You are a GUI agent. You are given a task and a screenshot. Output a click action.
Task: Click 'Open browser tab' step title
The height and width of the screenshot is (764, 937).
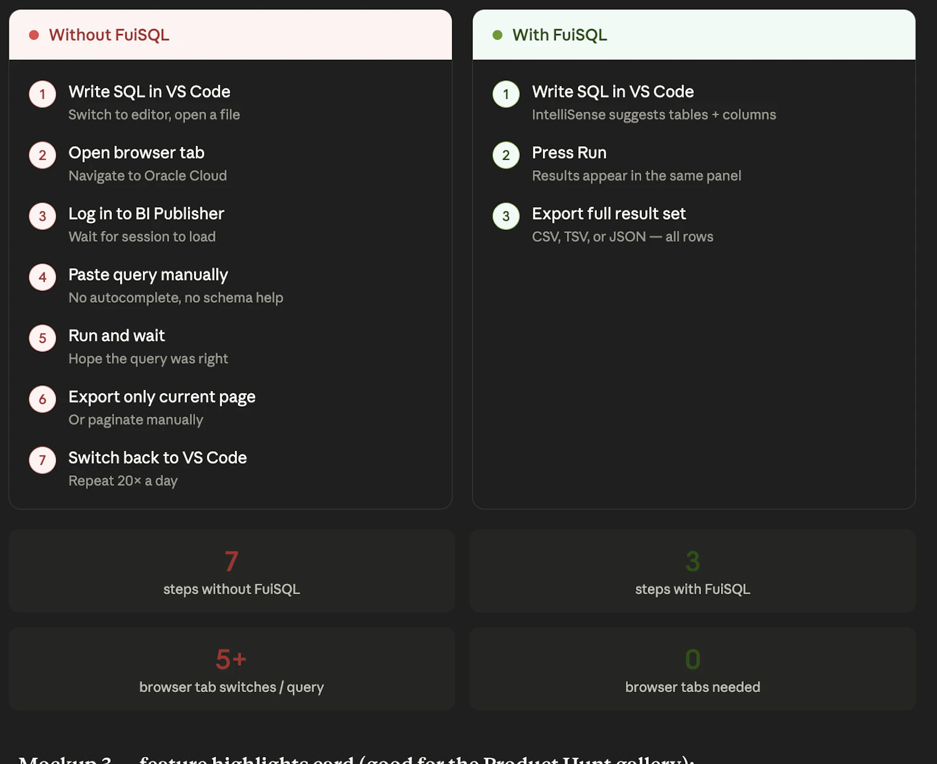pyautogui.click(x=136, y=153)
